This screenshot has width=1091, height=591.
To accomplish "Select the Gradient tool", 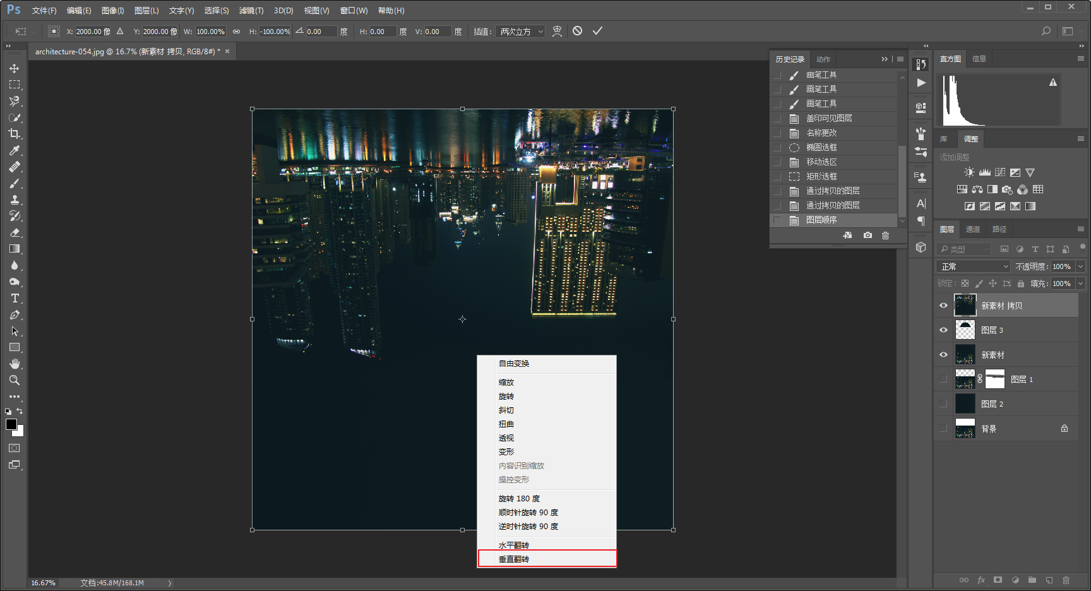I will point(14,249).
